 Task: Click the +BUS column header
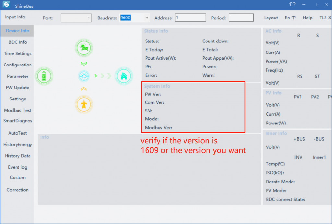[299, 139]
